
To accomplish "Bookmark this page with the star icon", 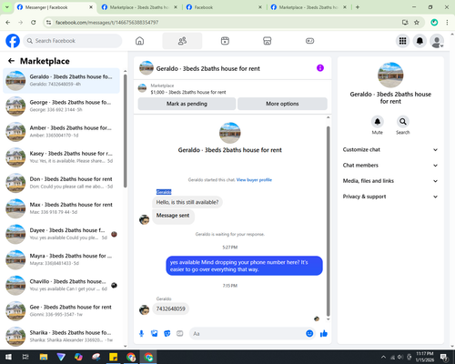I will (417, 22).
